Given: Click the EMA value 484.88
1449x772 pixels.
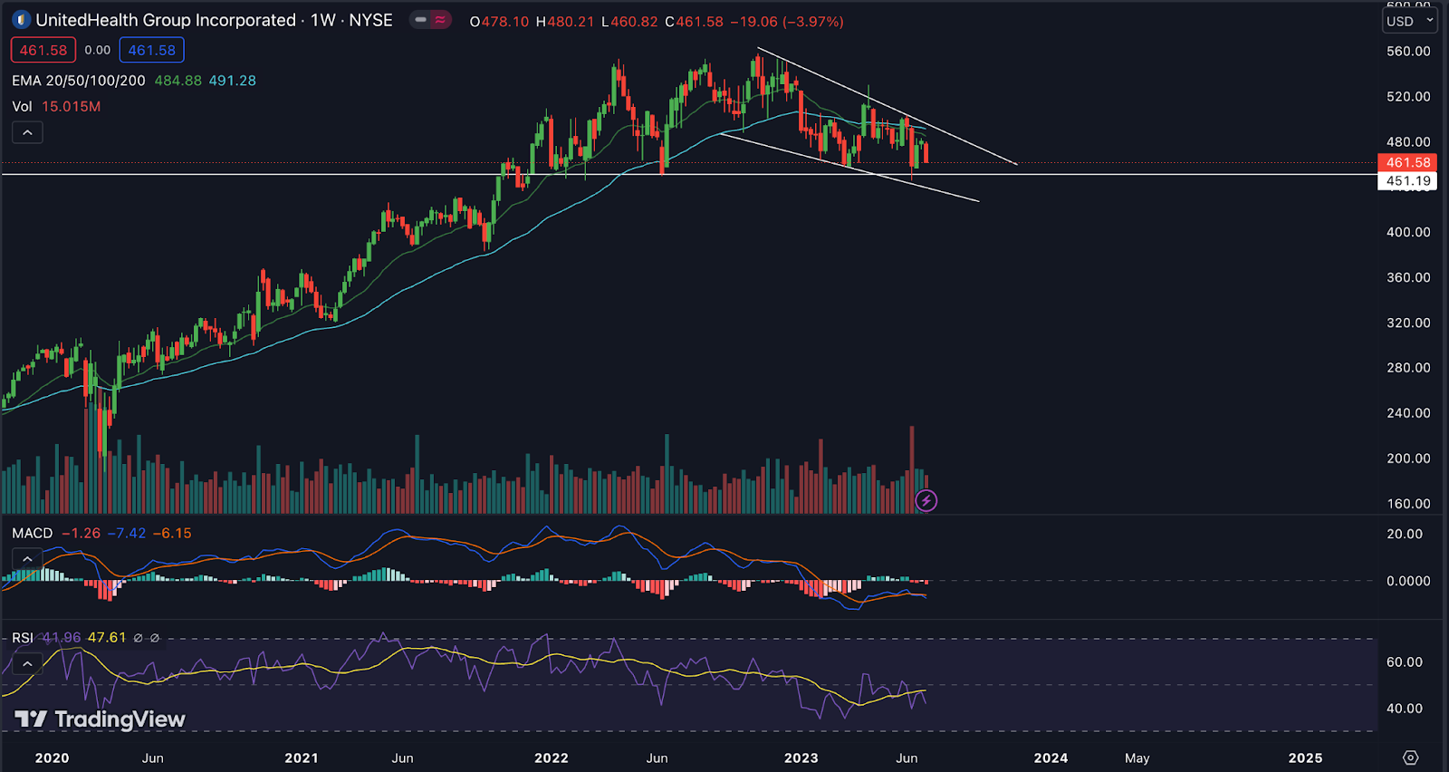Looking at the screenshot, I should point(178,81).
